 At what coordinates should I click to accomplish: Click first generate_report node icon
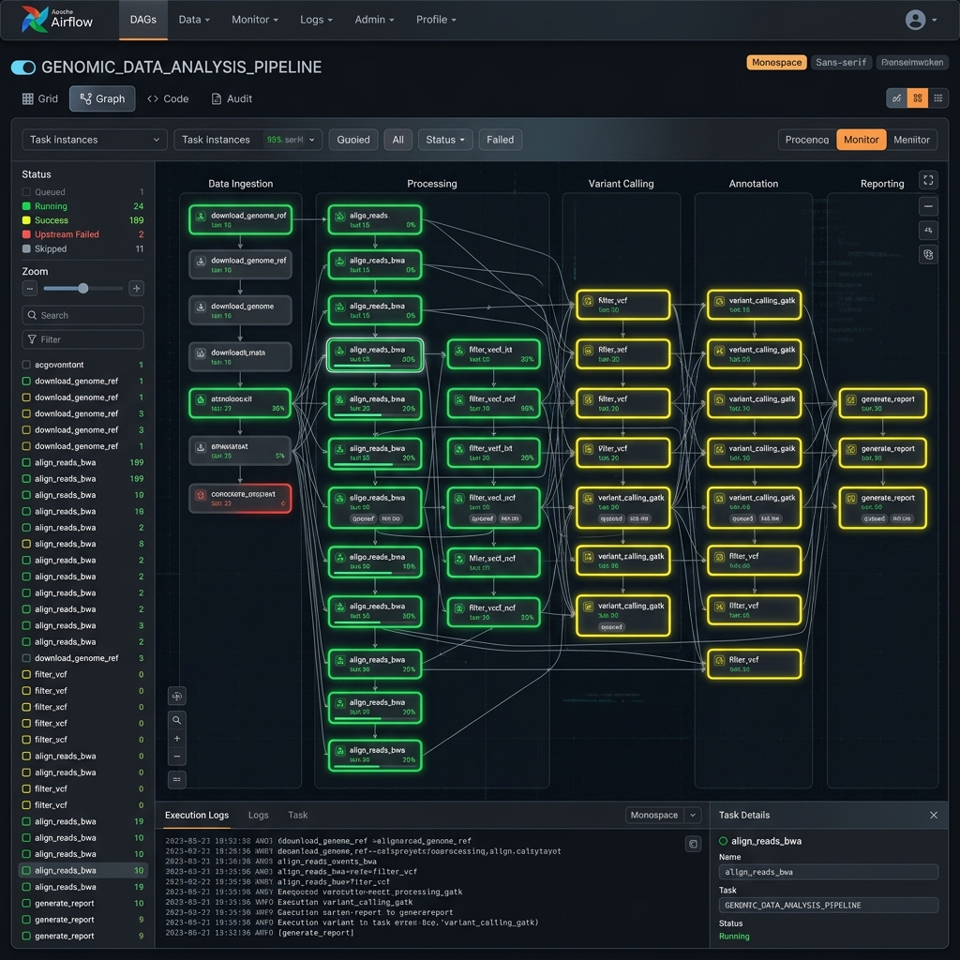tap(851, 400)
